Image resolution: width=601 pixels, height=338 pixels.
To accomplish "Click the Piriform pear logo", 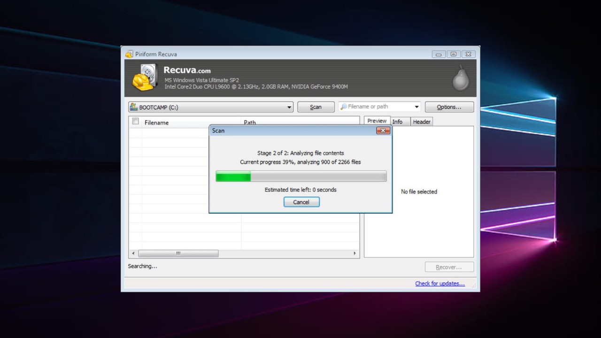I will pyautogui.click(x=461, y=78).
